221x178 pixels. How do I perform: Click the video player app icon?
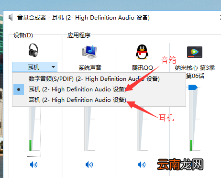195,52
